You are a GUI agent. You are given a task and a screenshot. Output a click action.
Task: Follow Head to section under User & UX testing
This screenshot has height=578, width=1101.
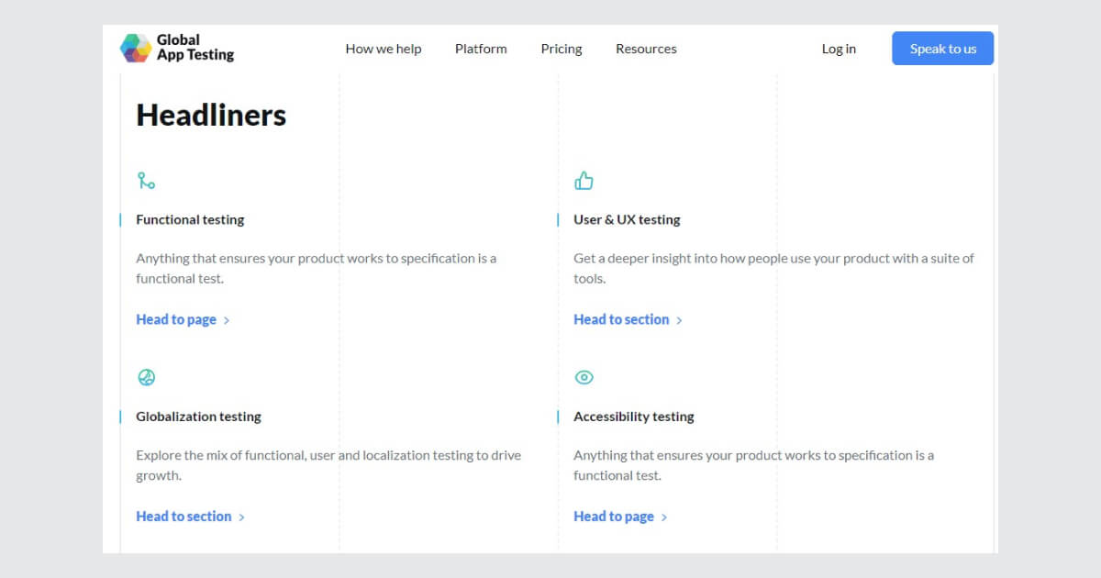pos(621,319)
